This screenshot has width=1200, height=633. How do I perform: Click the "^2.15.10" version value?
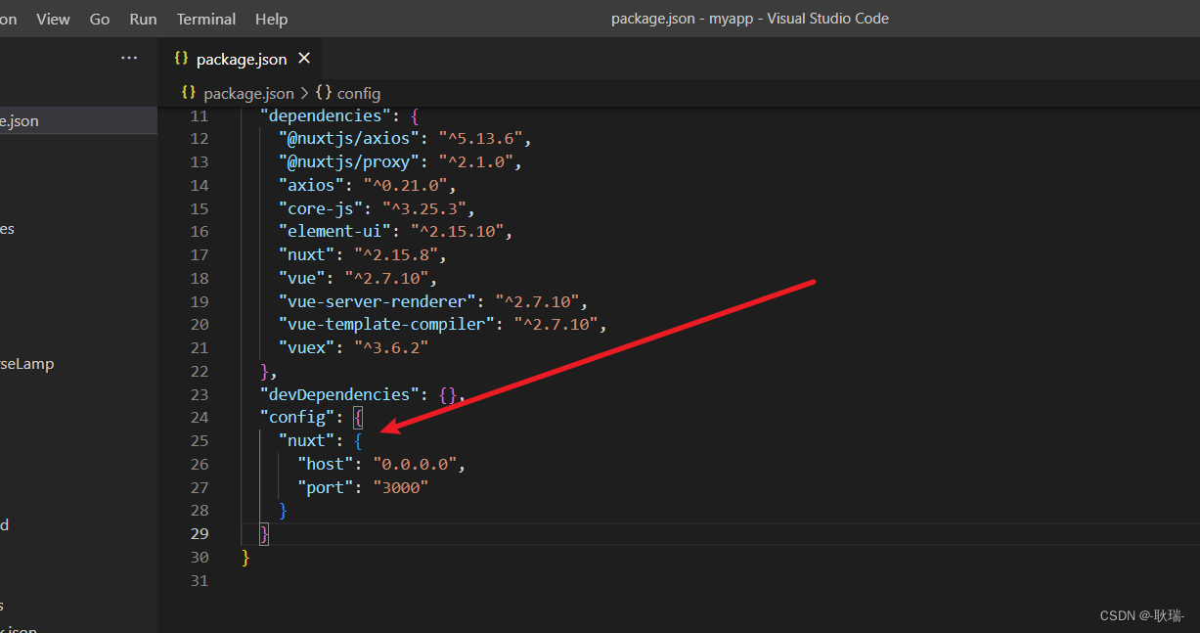coord(459,232)
